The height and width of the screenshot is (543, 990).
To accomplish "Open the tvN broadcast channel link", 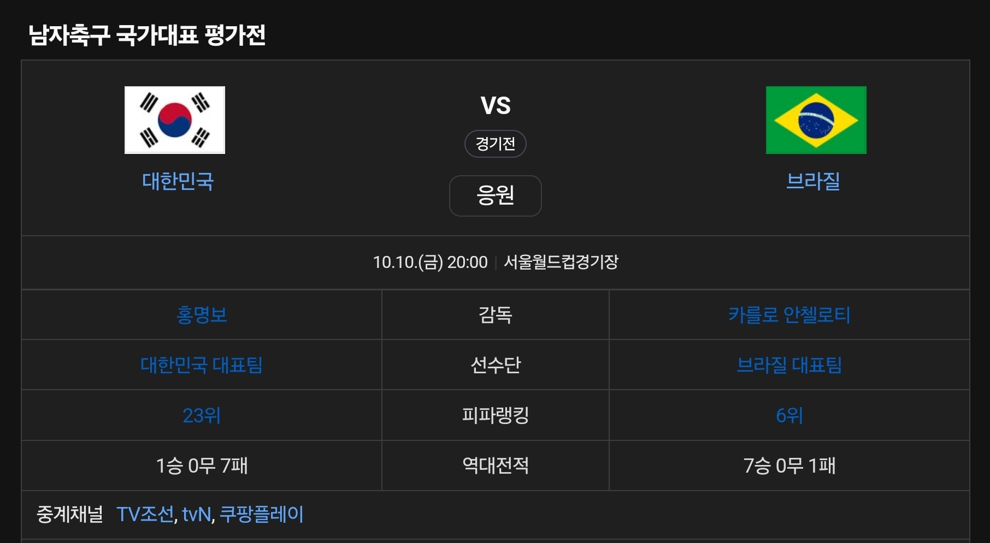I will click(x=197, y=515).
